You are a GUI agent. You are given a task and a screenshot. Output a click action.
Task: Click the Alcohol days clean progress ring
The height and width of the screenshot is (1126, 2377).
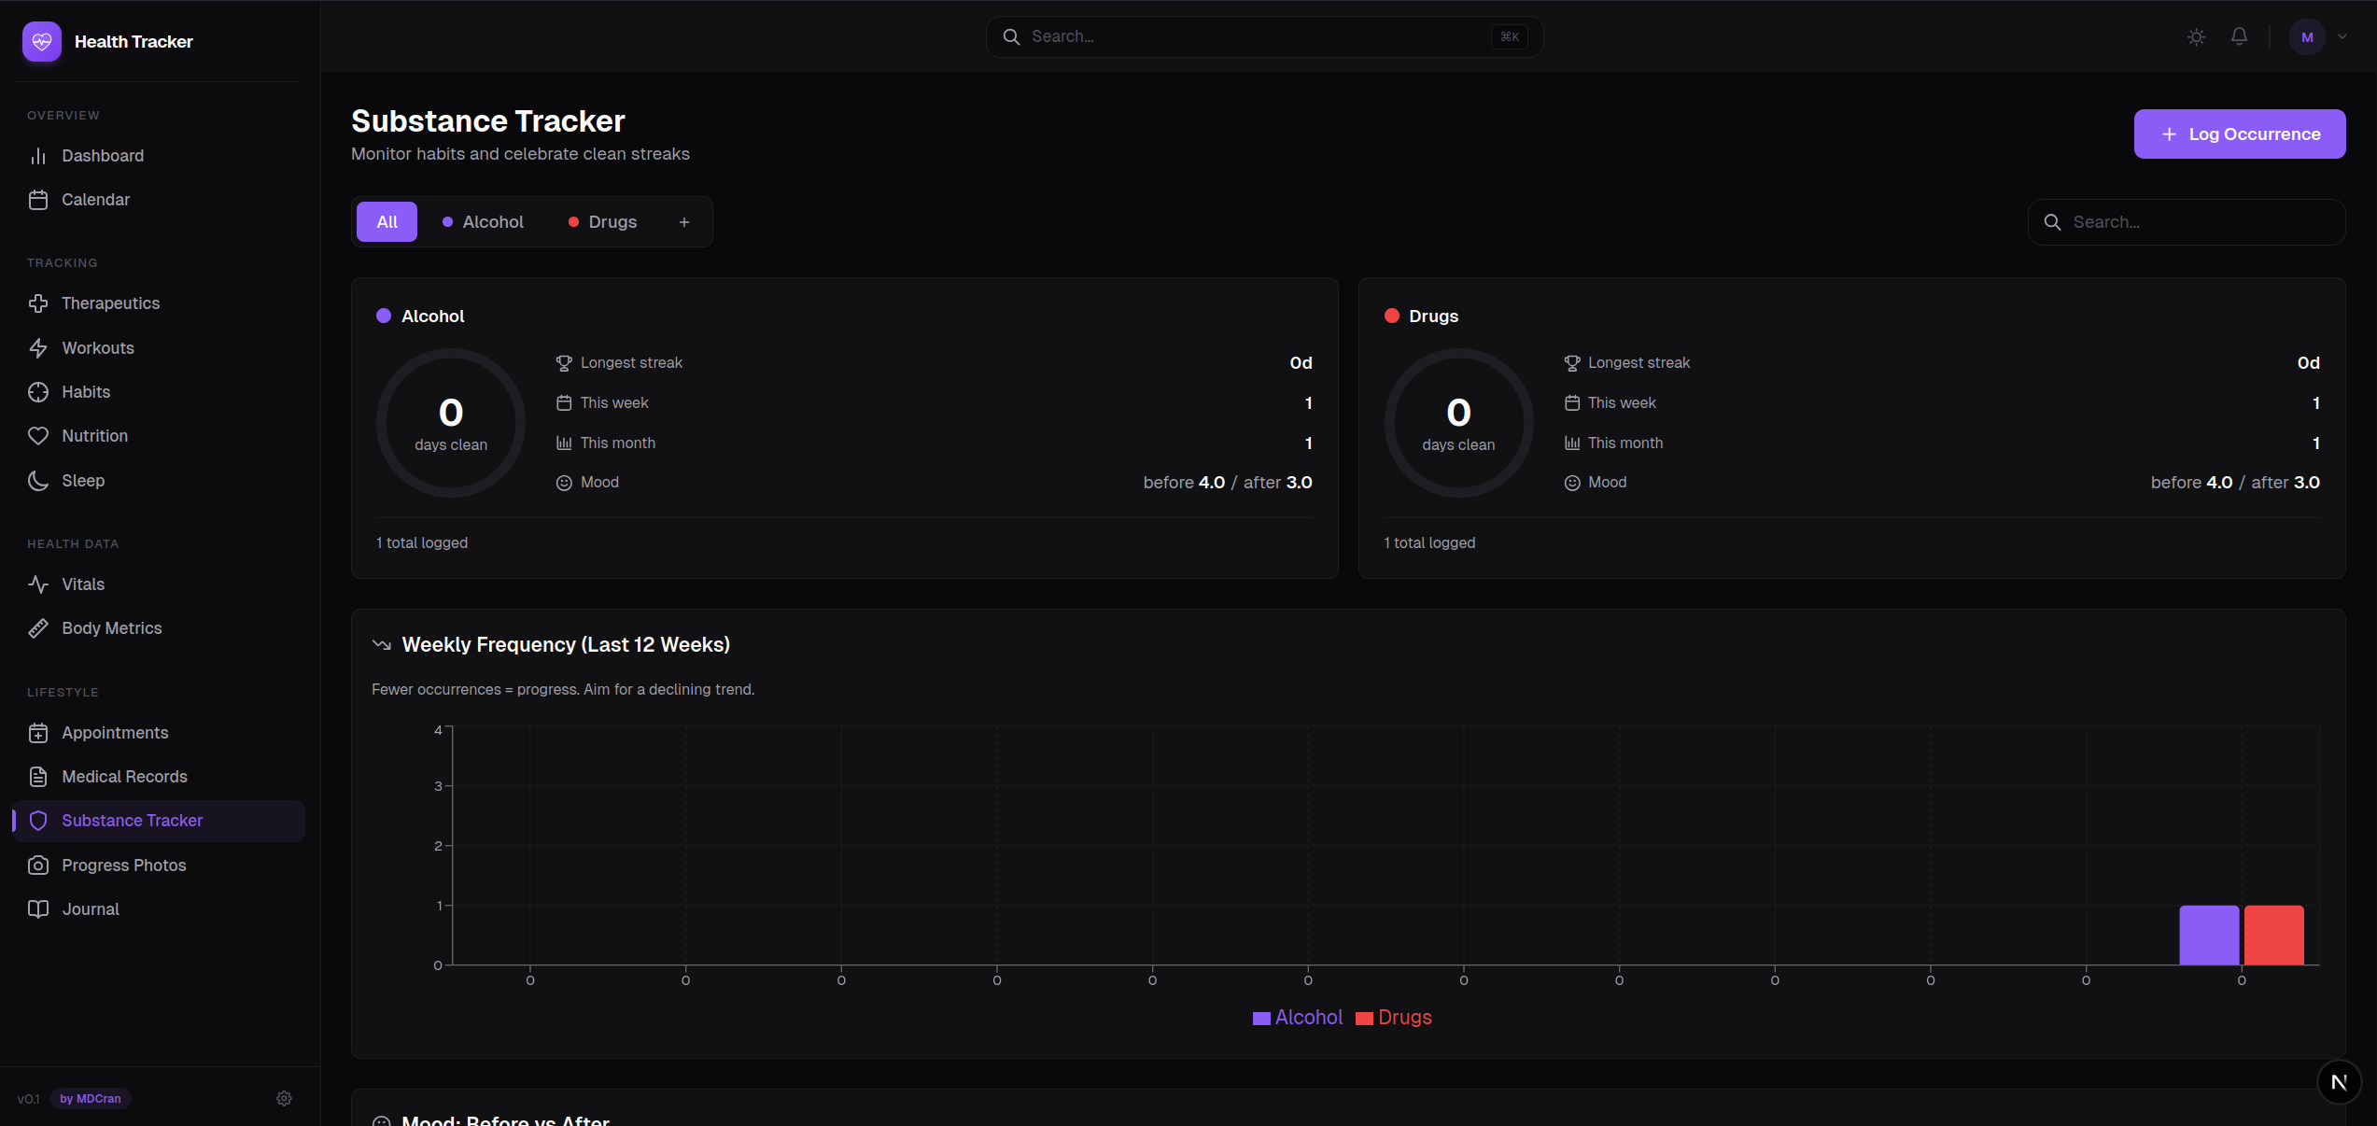coord(451,423)
